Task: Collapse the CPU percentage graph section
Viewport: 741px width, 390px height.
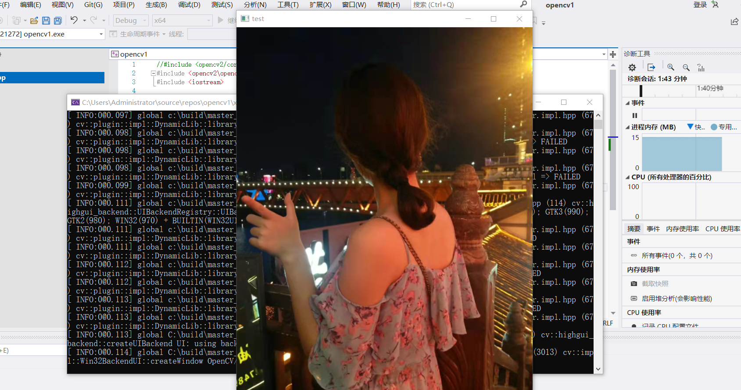Action: [627, 177]
